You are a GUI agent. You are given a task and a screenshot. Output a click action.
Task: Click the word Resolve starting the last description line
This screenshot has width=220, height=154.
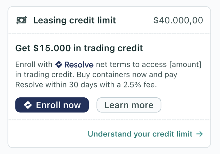coord(29,85)
